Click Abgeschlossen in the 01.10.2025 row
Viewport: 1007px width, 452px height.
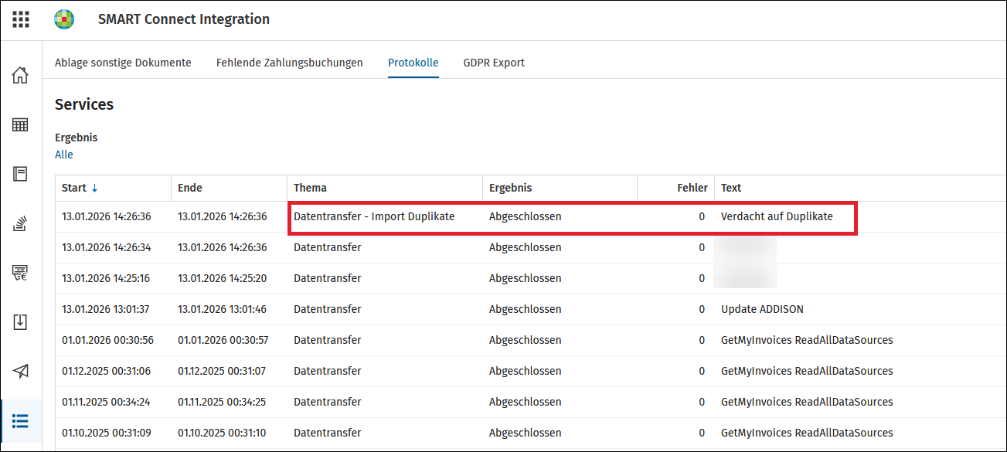click(x=526, y=433)
